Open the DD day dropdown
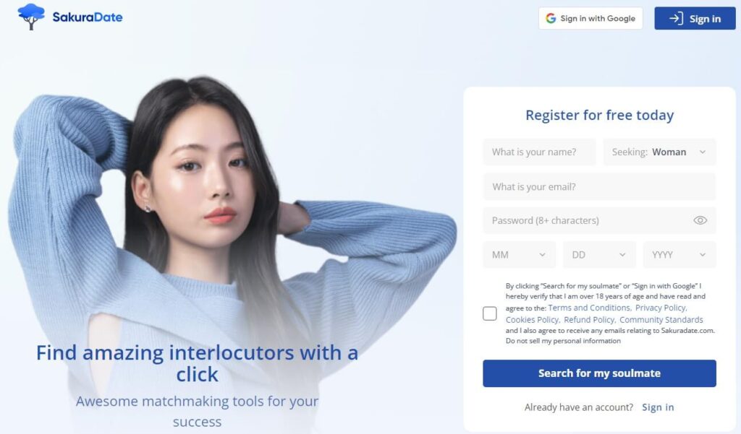 (599, 255)
